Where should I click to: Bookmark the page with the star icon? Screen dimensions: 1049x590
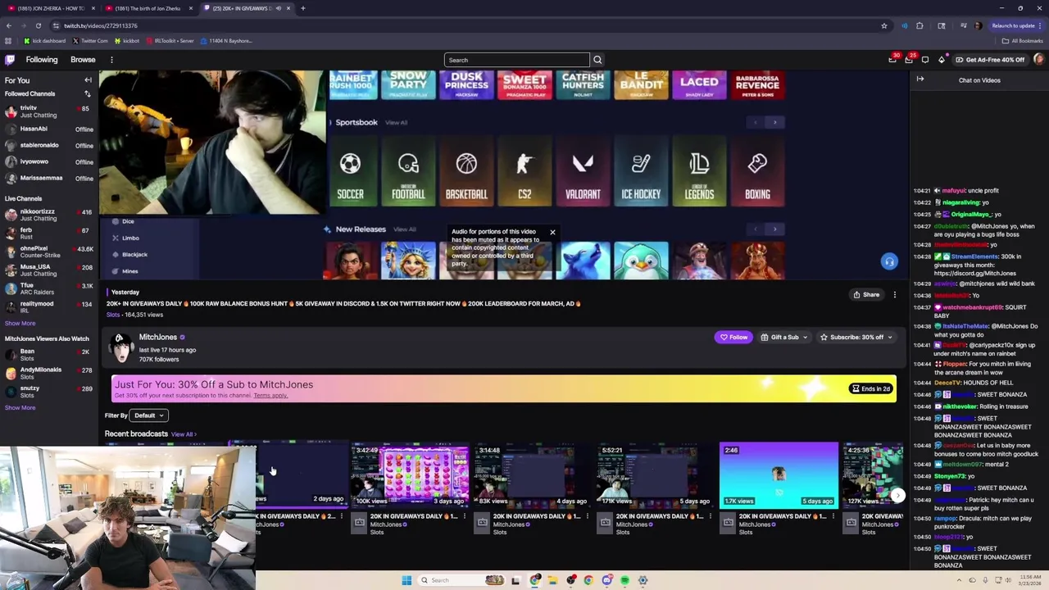[883, 25]
